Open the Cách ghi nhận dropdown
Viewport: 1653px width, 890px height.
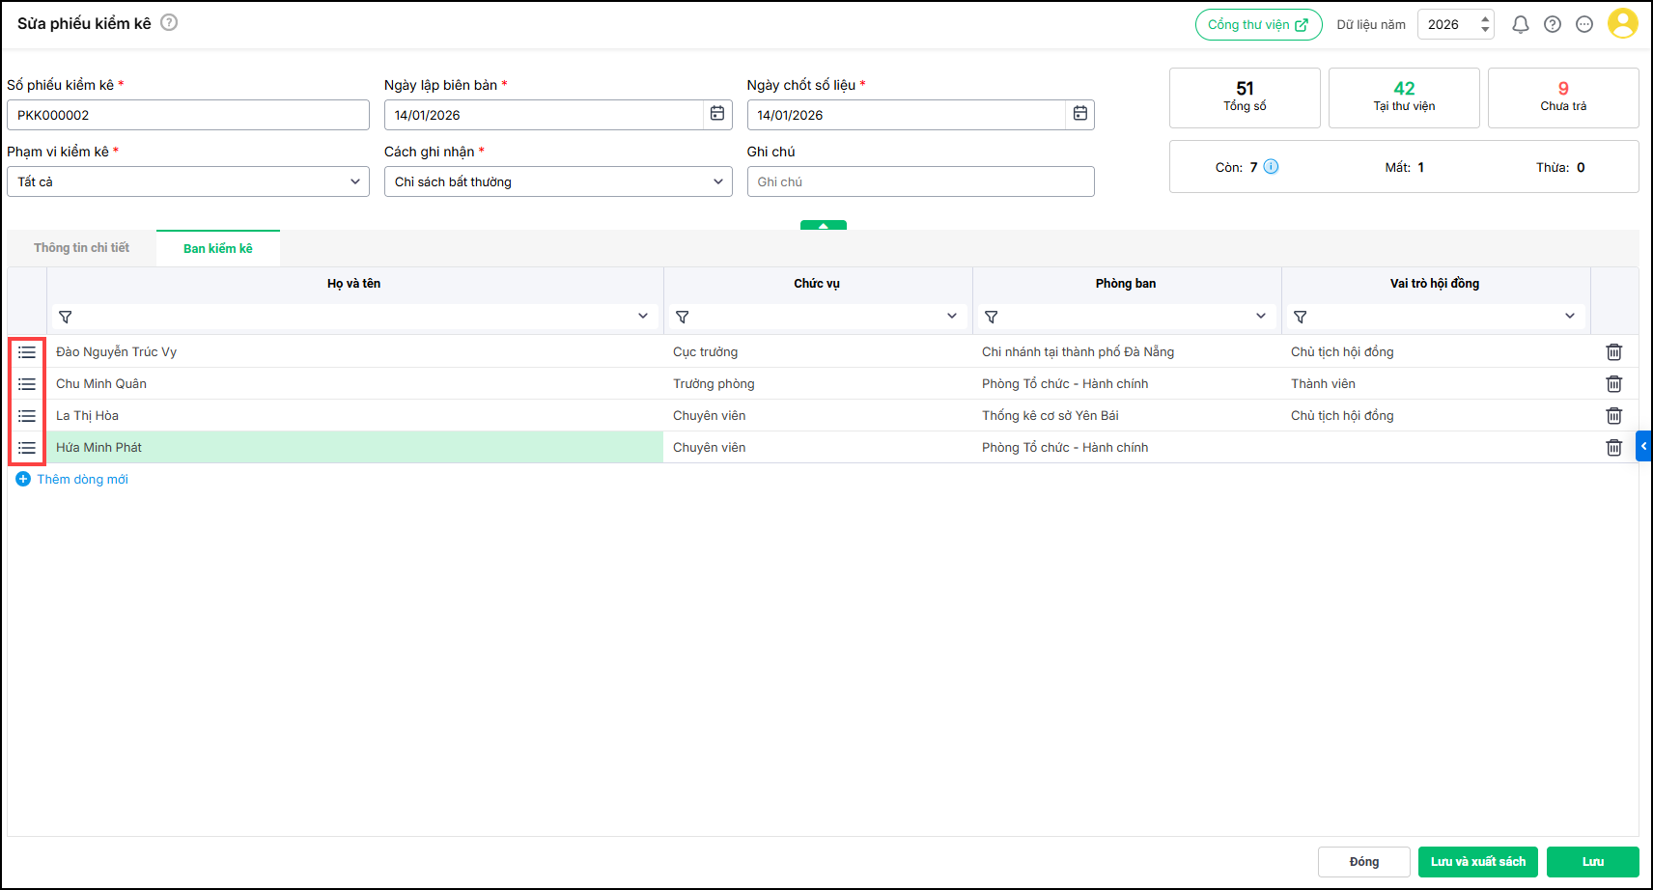coord(717,181)
